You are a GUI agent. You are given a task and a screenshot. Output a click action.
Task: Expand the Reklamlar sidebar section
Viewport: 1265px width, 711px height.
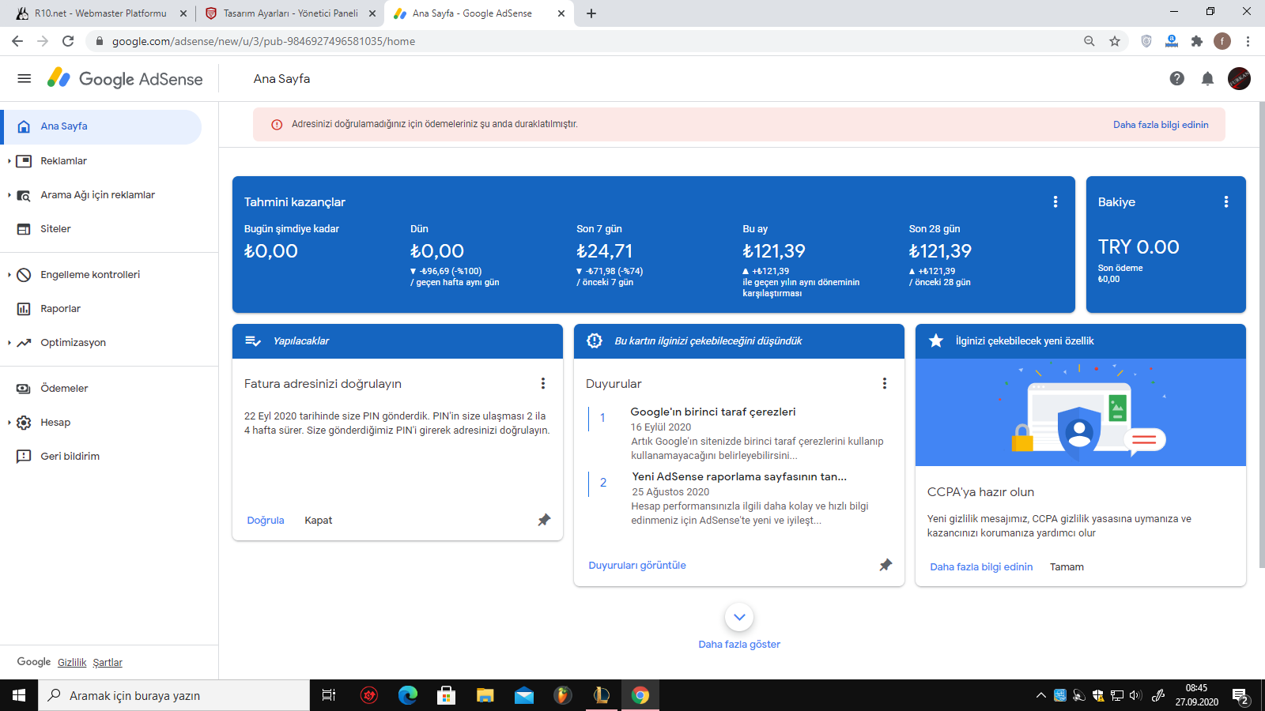point(9,161)
